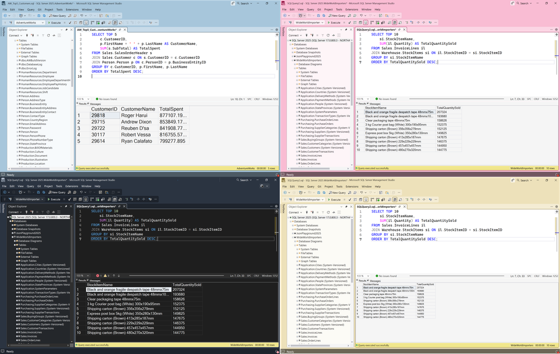
Task: Click the Filter icon in pink Object Explorer
Action: 323,35
